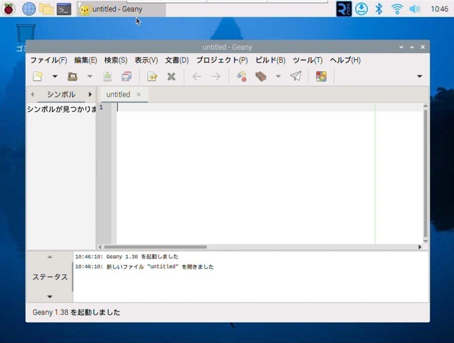Switch to previous sidebar tab with left arrow
The image size is (454, 343).
click(x=32, y=94)
